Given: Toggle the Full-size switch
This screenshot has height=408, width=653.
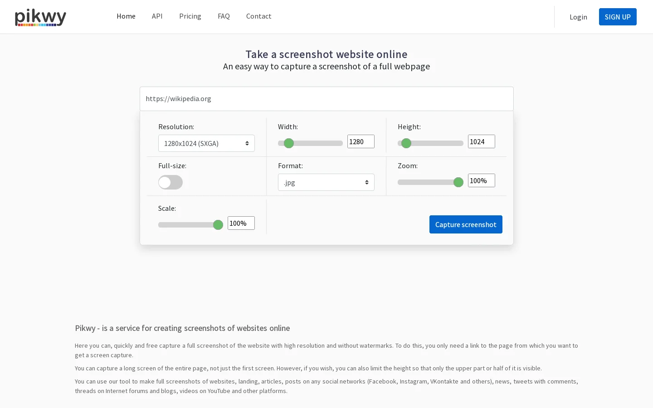Looking at the screenshot, I should coord(171,182).
